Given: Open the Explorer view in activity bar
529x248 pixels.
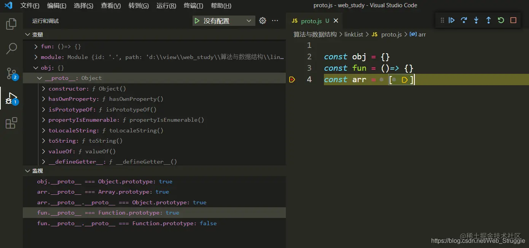Looking at the screenshot, I should [x=11, y=24].
